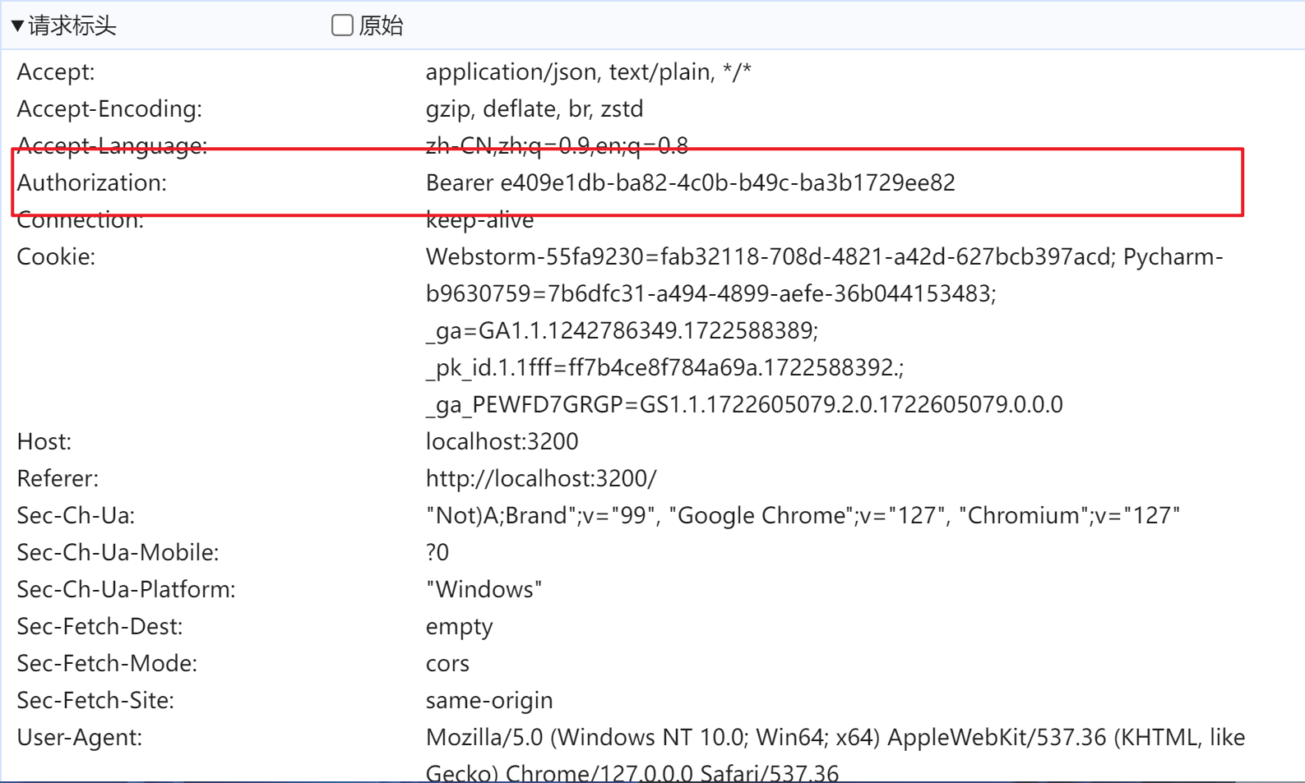Image resolution: width=1305 pixels, height=783 pixels.
Task: Select the "Windows" platform value
Action: click(484, 590)
